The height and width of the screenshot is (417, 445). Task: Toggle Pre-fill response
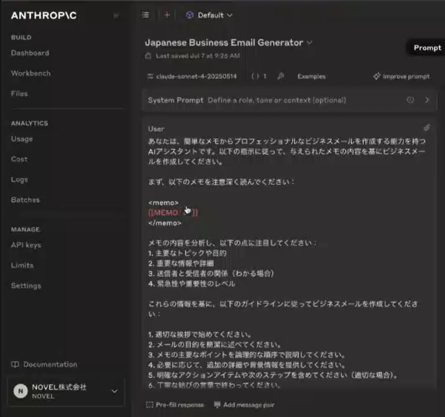pyautogui.click(x=175, y=405)
